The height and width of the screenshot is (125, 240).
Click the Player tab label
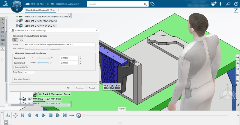[121, 109]
